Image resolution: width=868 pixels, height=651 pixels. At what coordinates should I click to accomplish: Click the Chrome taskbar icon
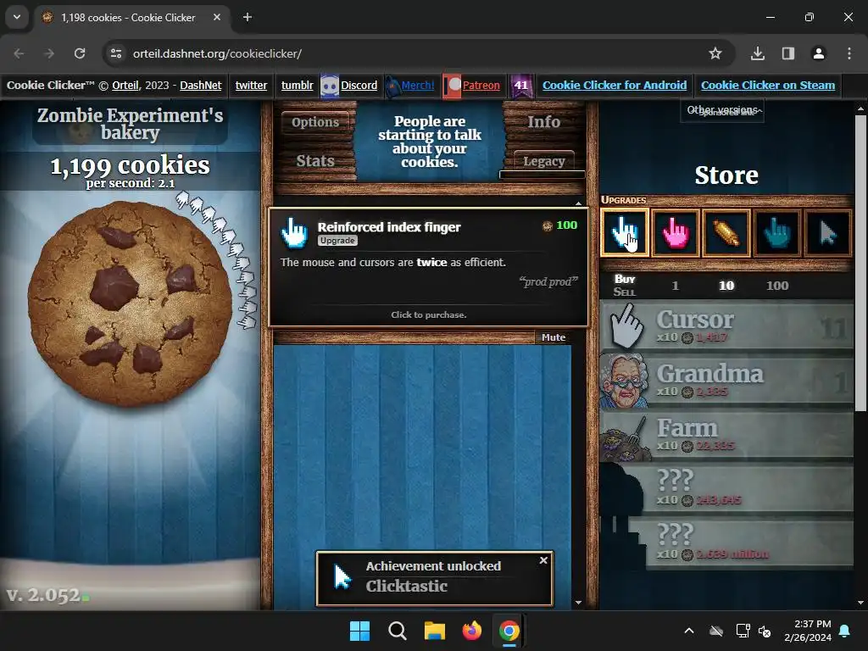tap(509, 631)
